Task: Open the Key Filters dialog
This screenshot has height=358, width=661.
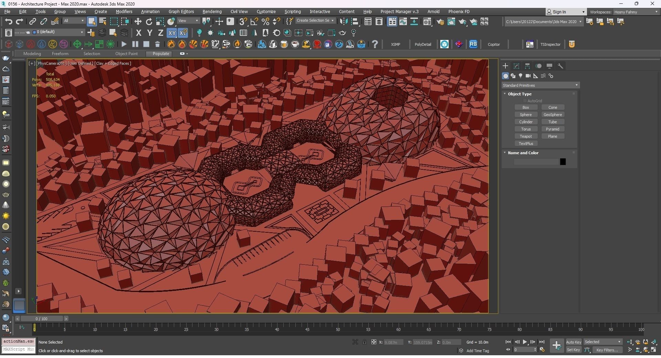Action: (607, 350)
